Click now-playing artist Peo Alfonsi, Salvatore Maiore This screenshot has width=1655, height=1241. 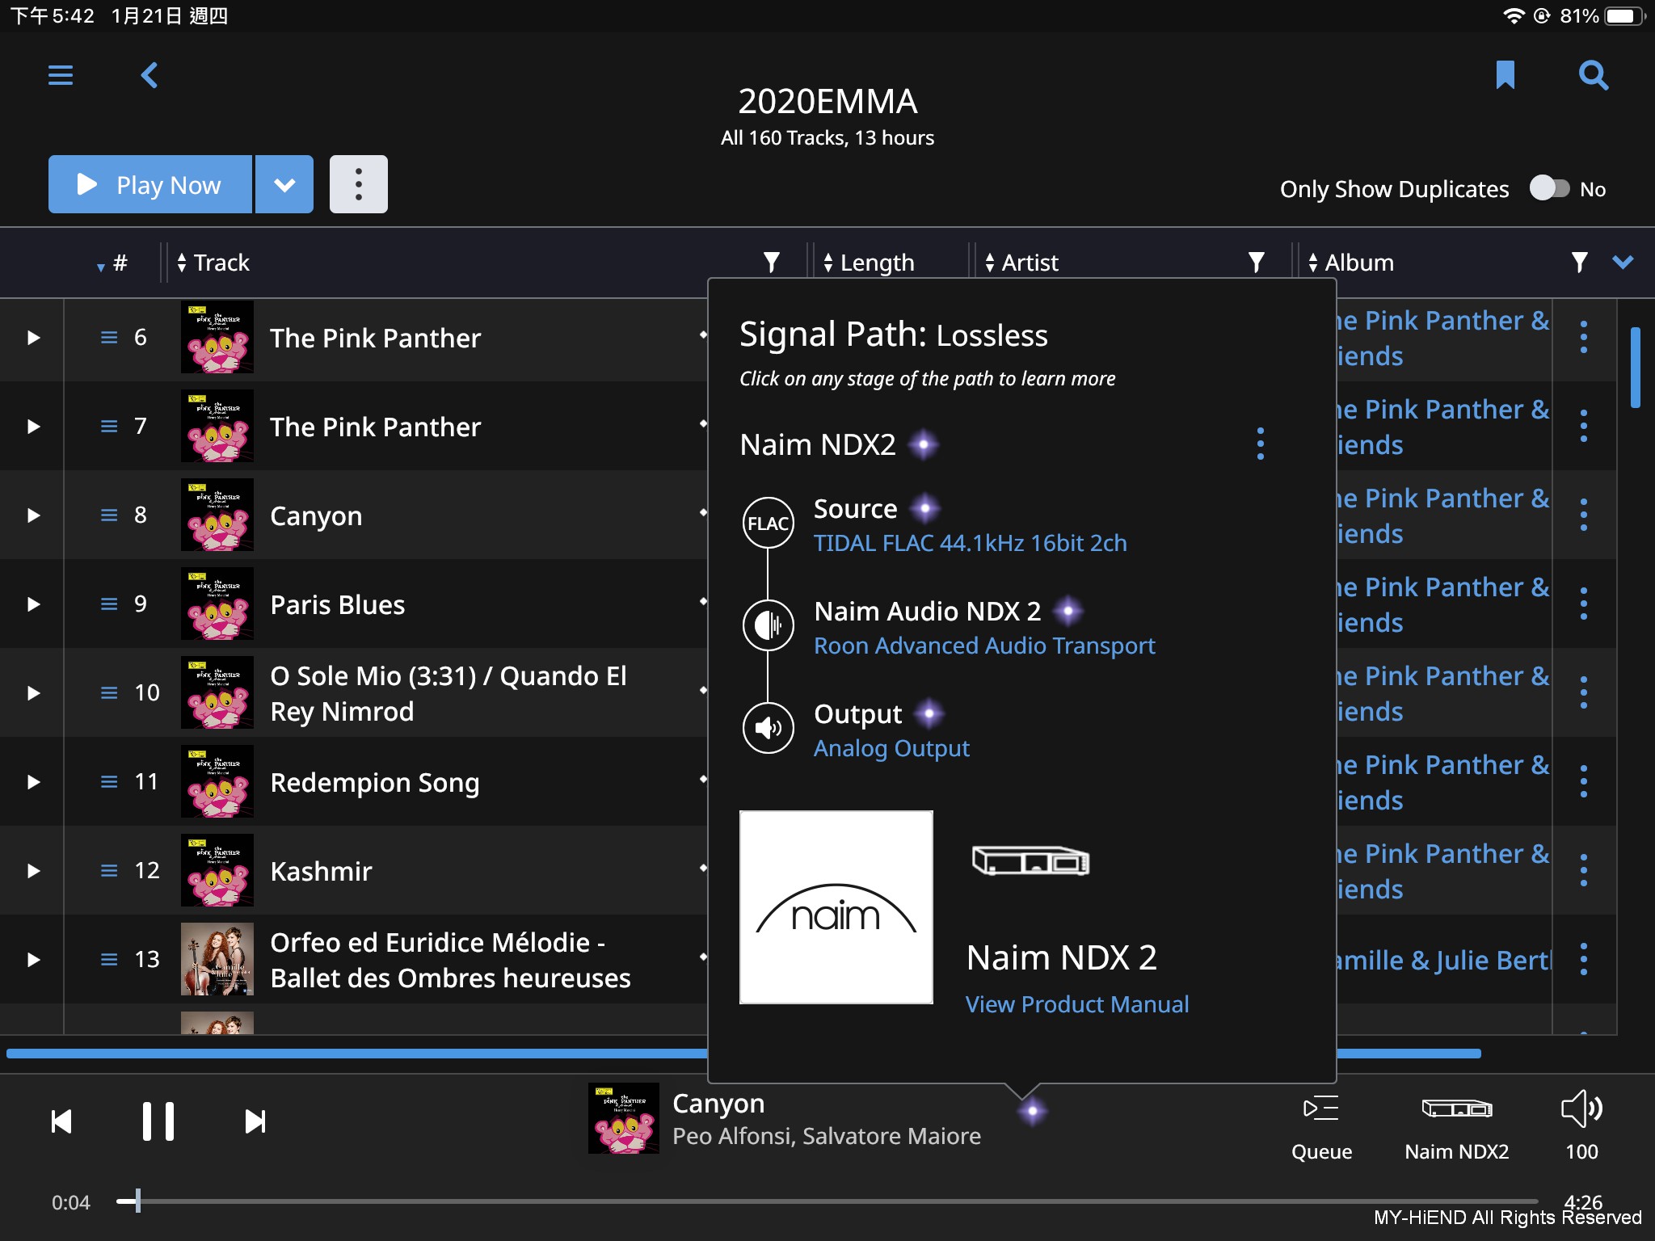pos(827,1136)
